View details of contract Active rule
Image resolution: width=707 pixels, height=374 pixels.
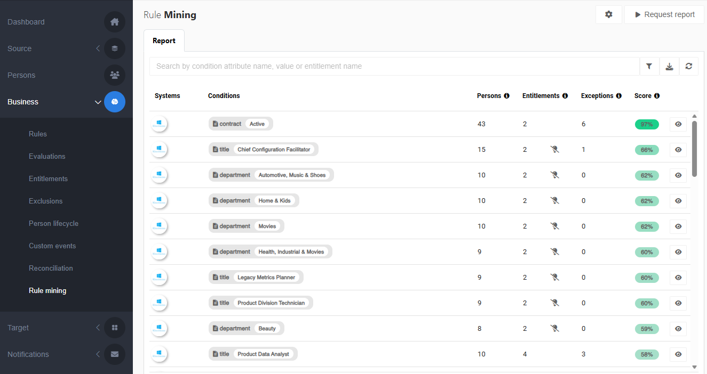click(678, 124)
